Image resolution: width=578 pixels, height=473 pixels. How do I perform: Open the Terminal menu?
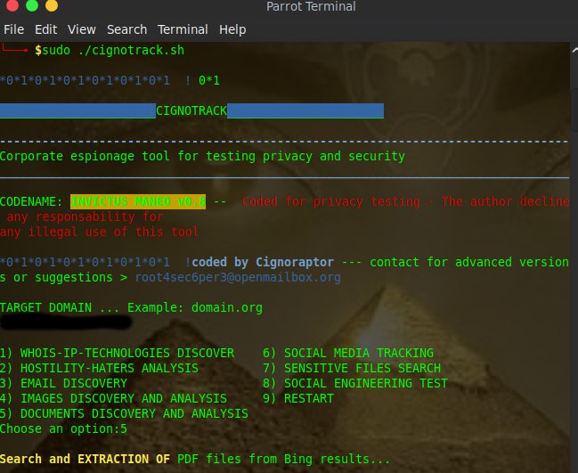[183, 29]
